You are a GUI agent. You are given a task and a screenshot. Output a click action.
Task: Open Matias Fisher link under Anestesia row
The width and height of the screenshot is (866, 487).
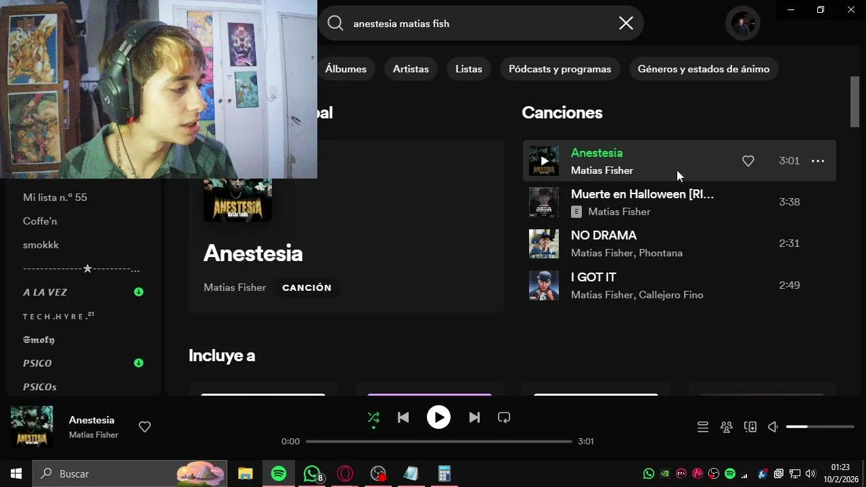click(x=602, y=170)
